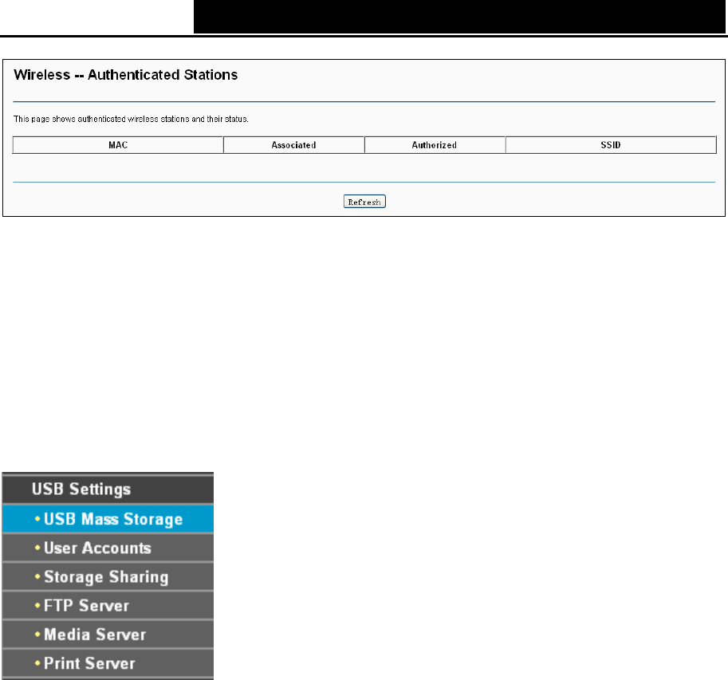Select the Authorized column header
728x680 pixels.
coord(435,145)
